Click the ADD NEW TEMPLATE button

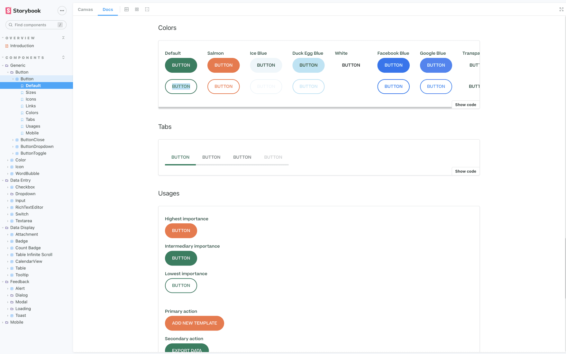(194, 323)
